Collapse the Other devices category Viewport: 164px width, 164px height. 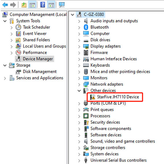(x=79, y=91)
